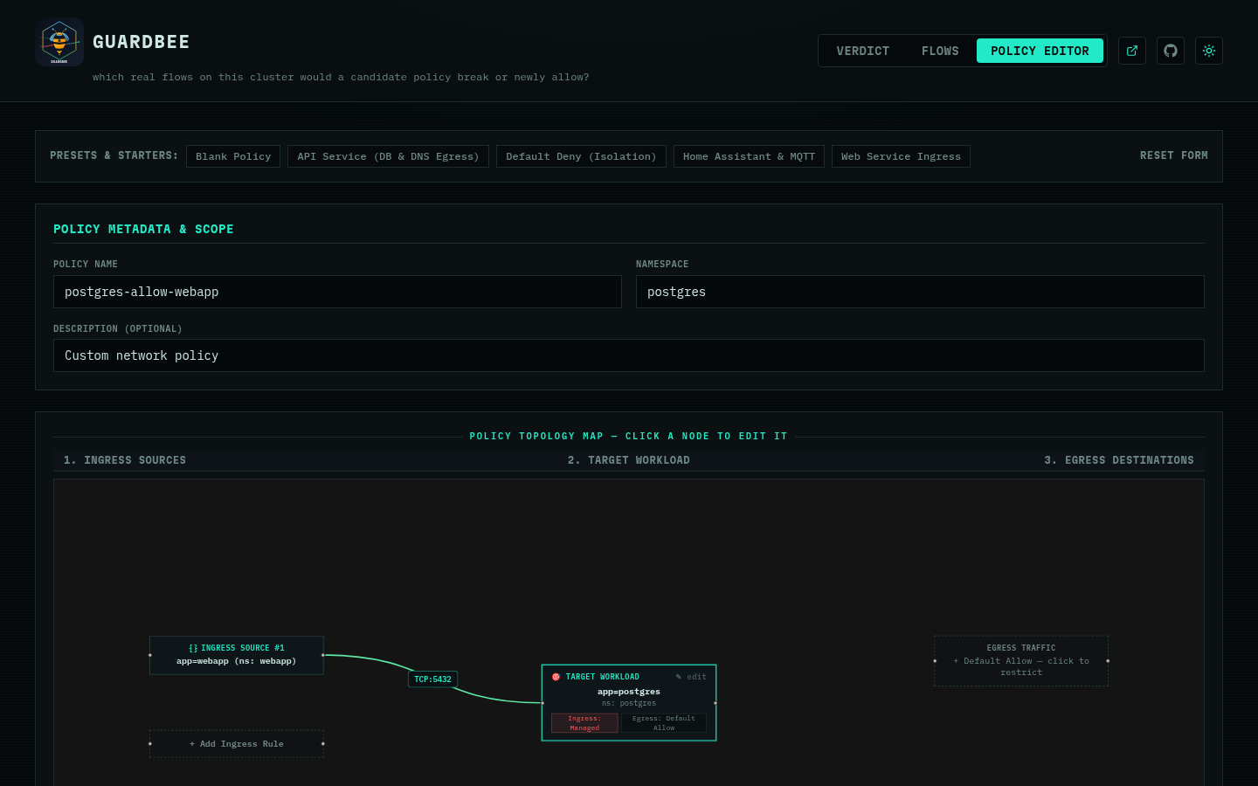Click the 'Policy Metadata & Scope' heading
This screenshot has width=1258, height=786.
(143, 229)
